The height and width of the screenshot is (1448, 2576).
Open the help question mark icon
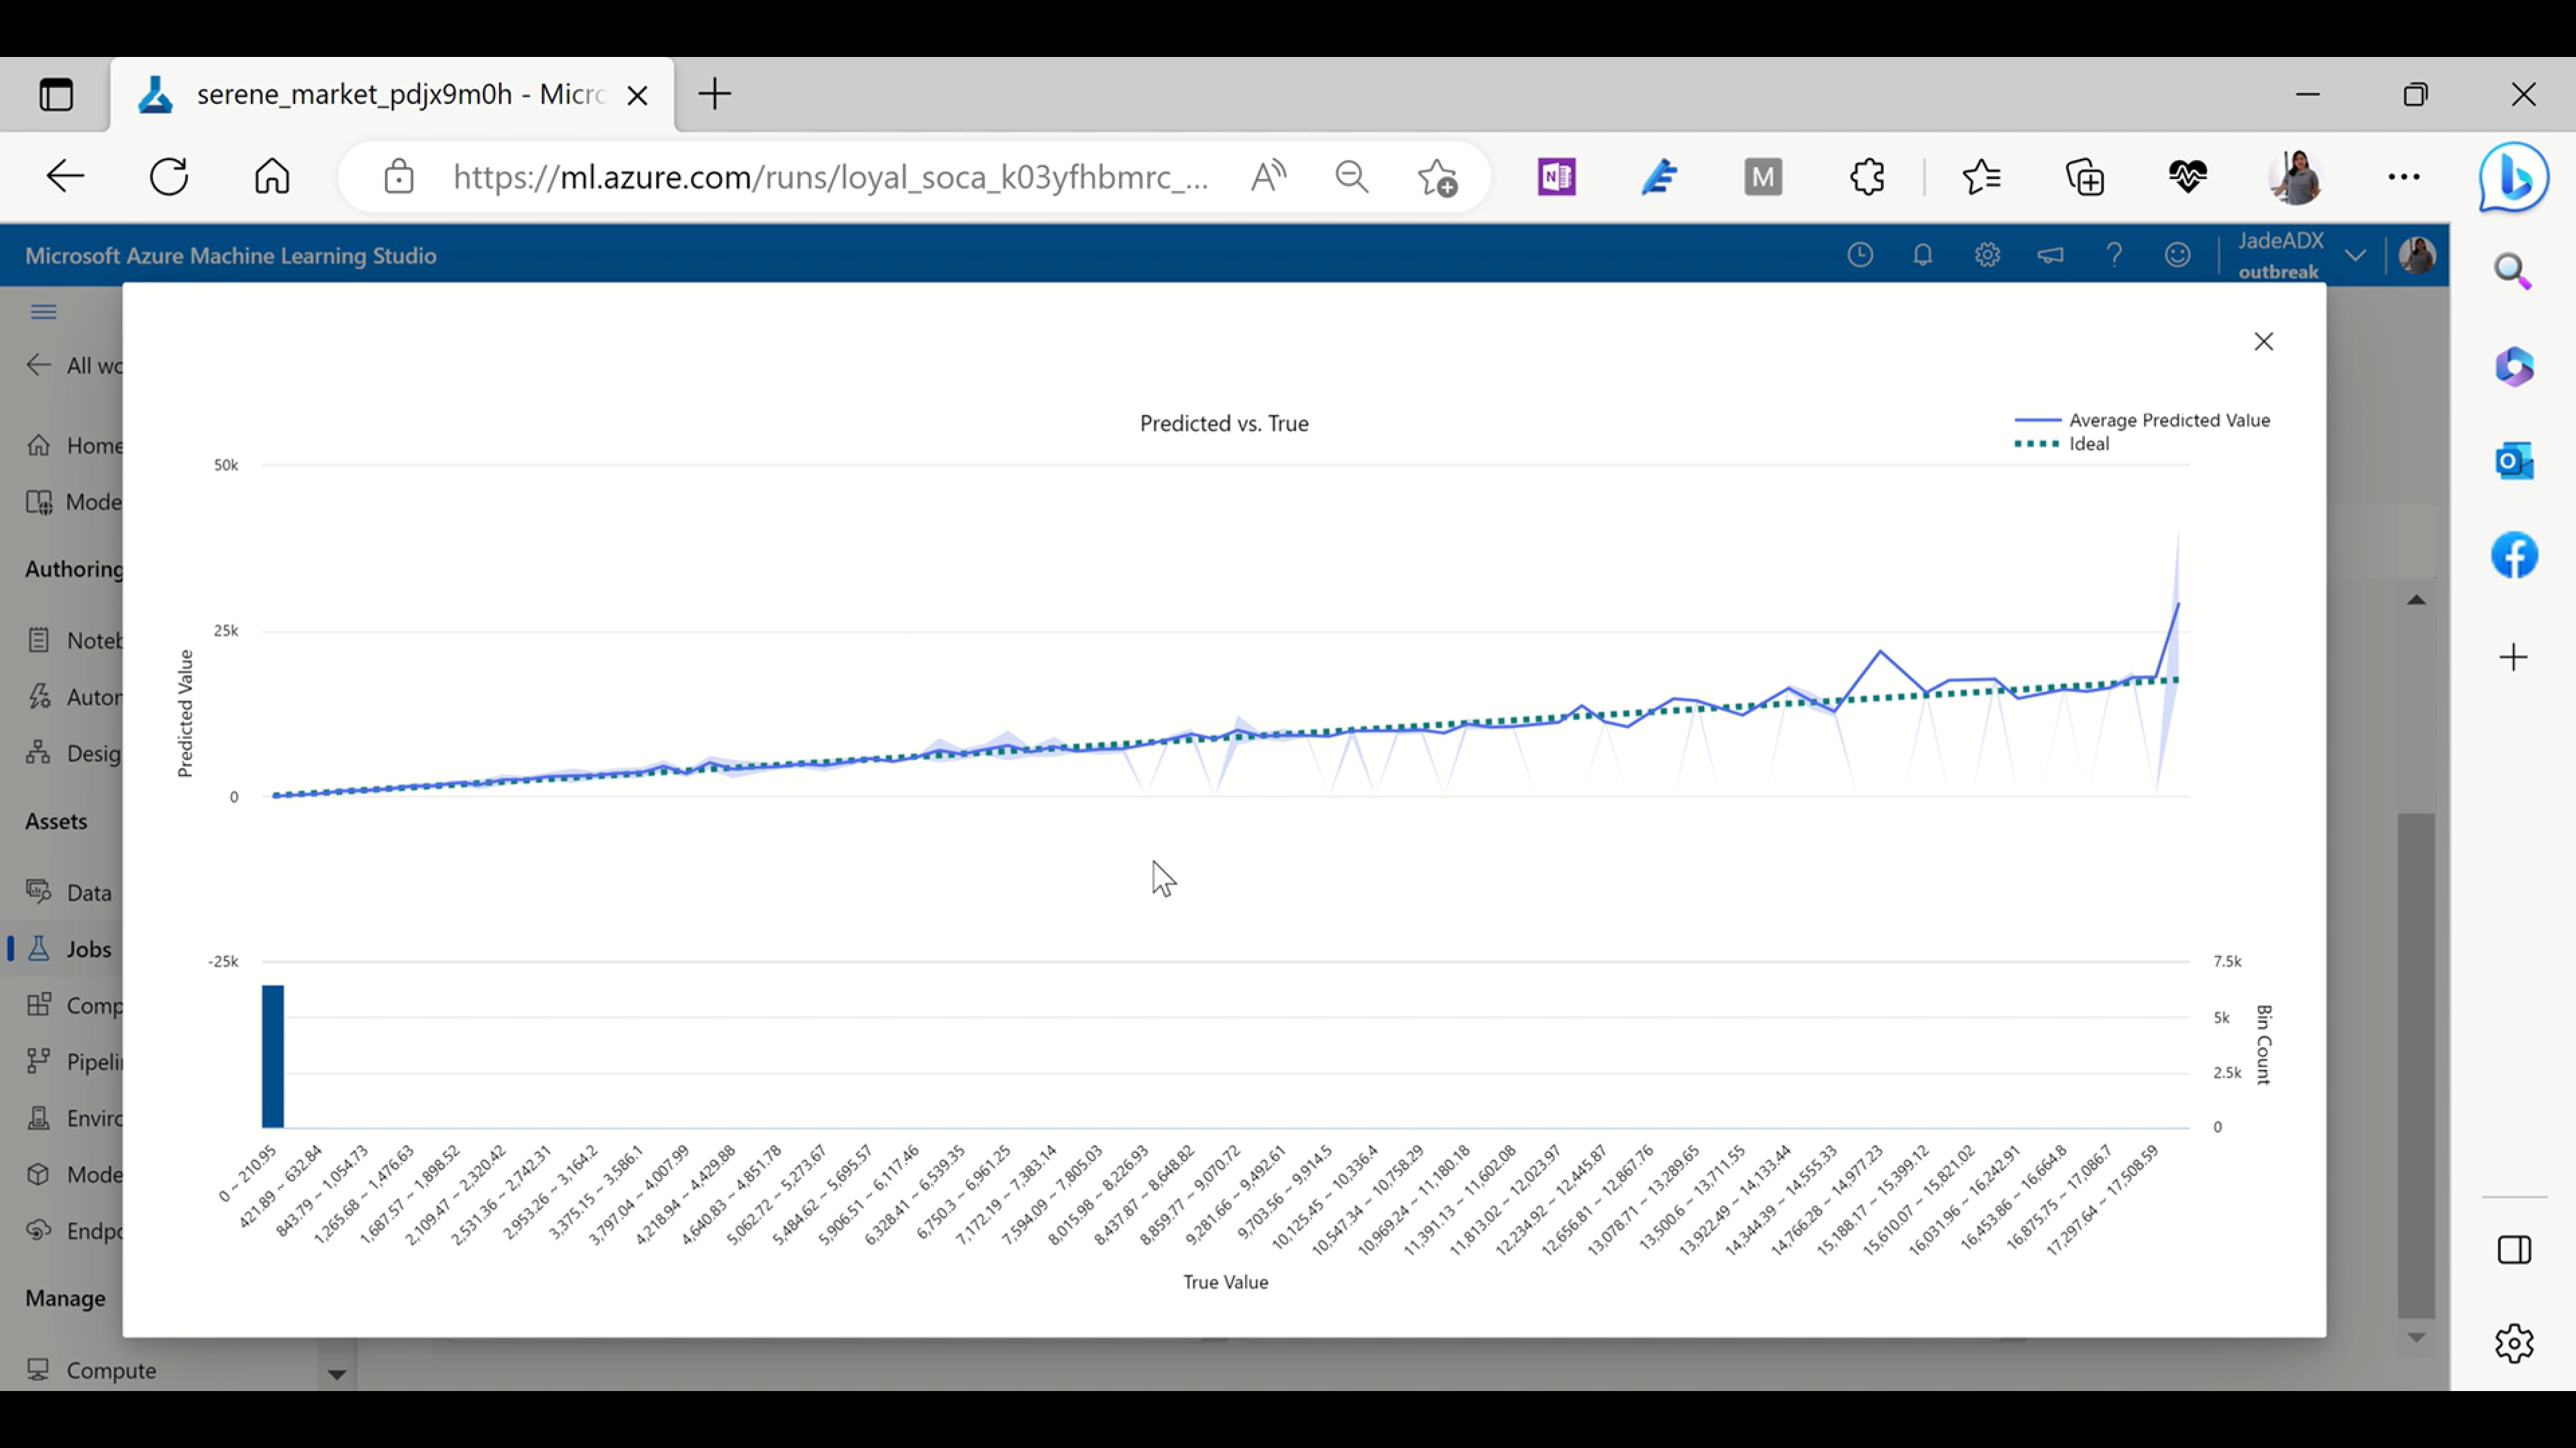(2114, 255)
